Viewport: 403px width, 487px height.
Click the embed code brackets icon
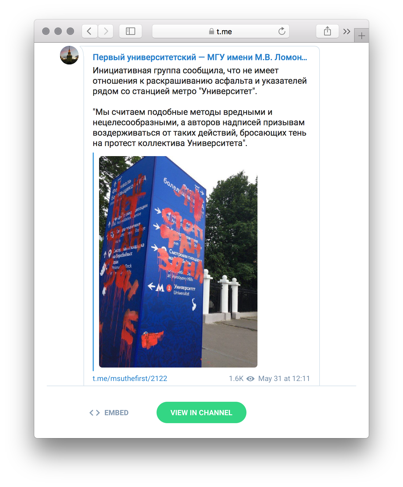pos(94,413)
